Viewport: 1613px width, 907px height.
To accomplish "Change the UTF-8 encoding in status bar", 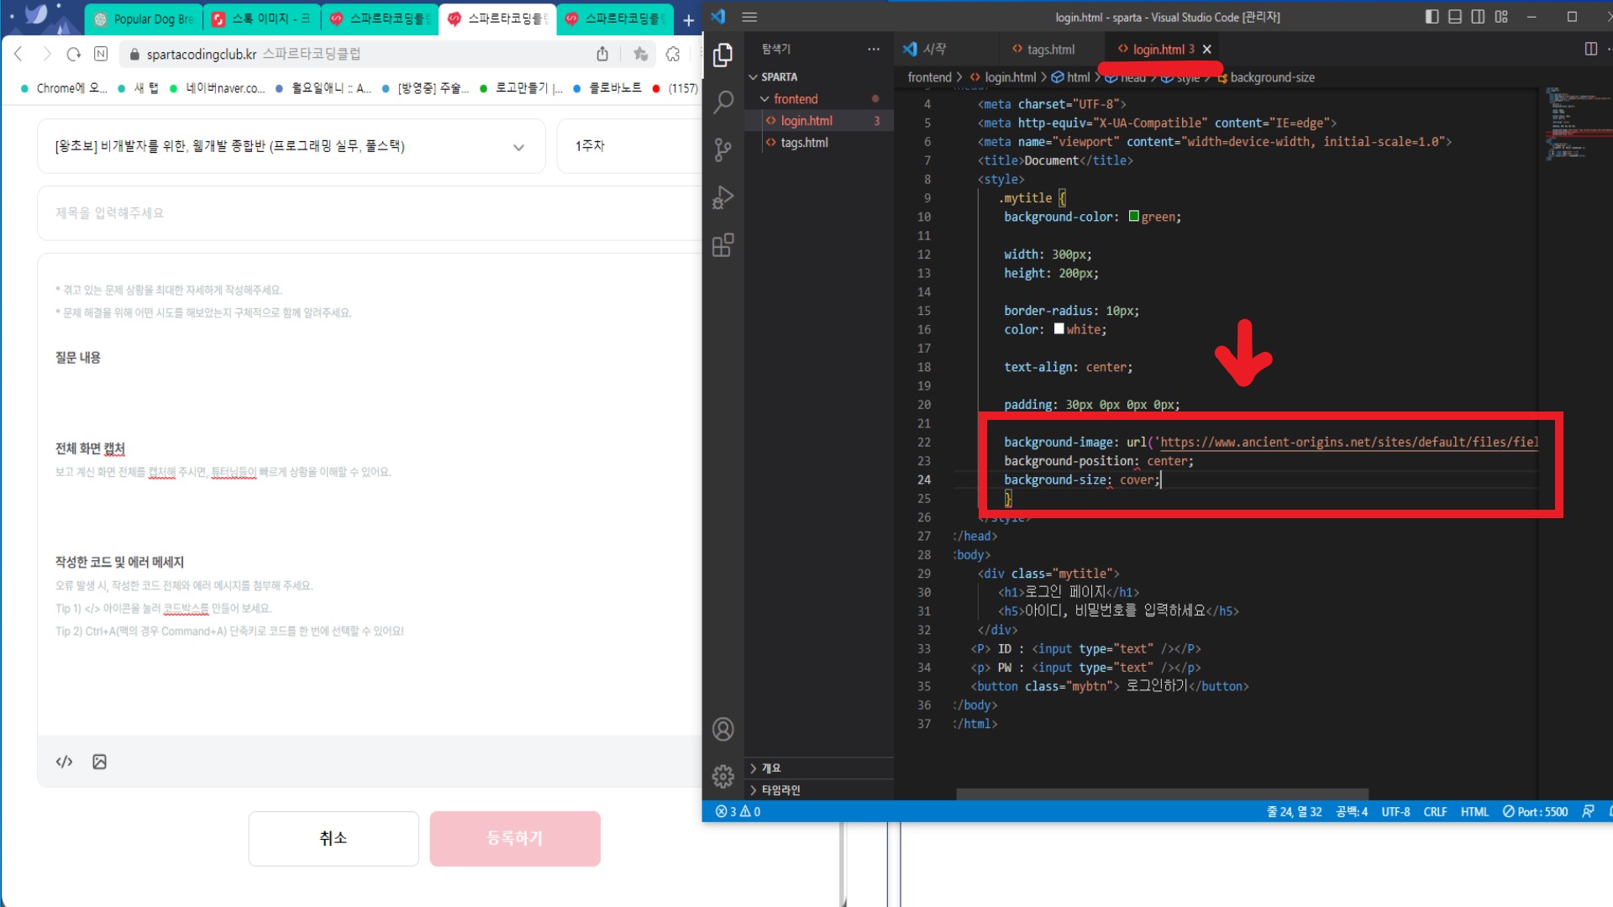I will pos(1395,811).
